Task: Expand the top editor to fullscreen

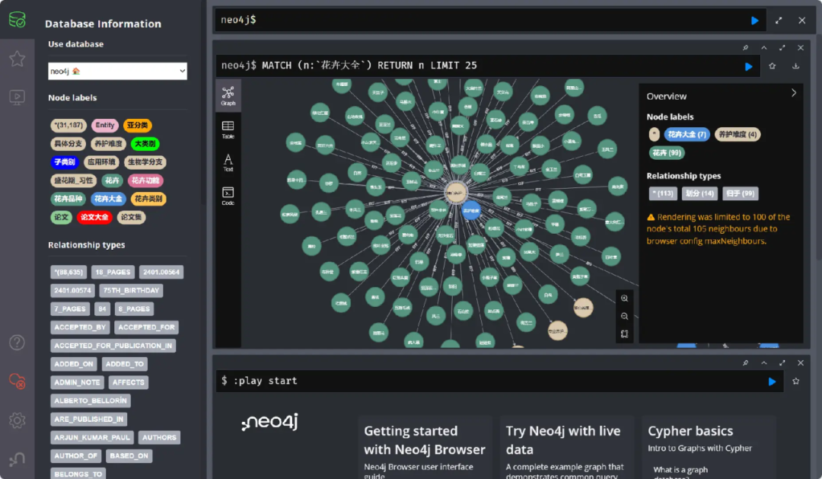Action: 779,21
